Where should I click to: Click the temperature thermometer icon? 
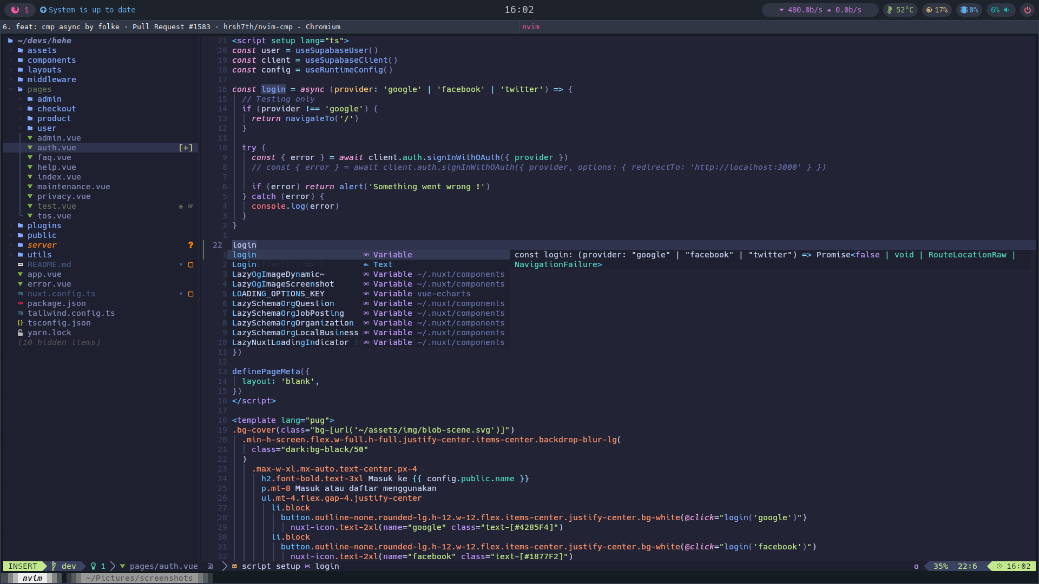pos(890,10)
